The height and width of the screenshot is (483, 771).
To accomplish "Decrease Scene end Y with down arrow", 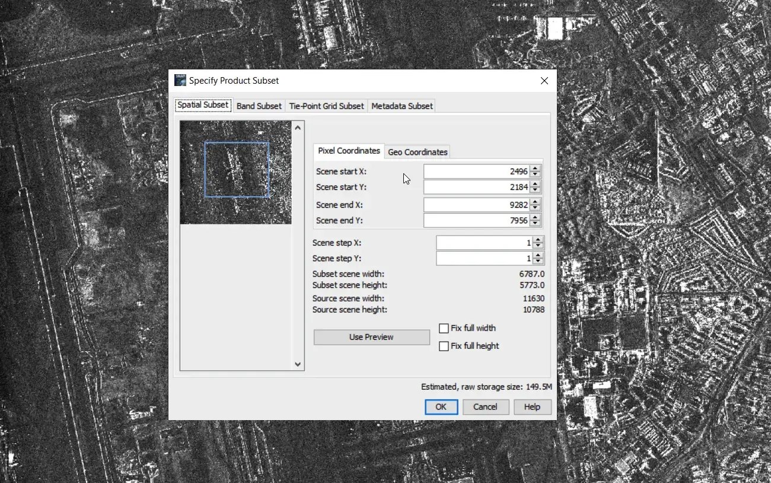I will 536,224.
